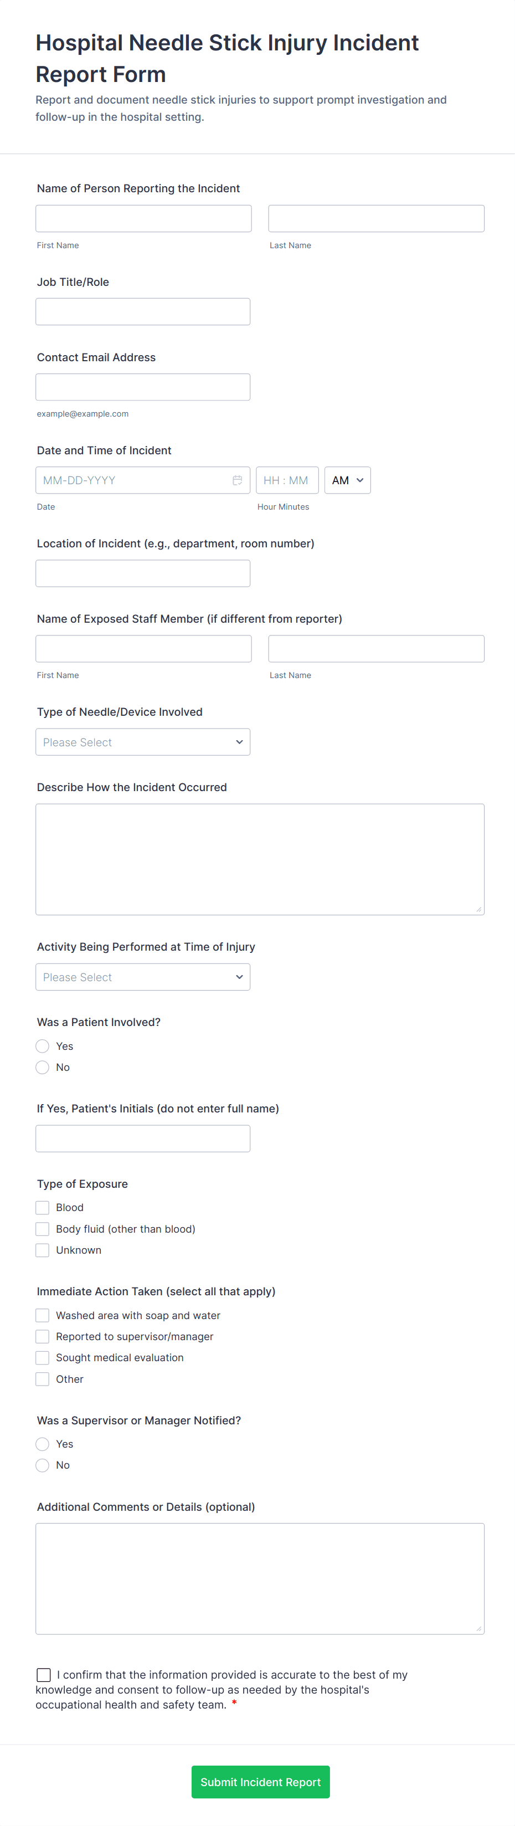Viewport: 515px width, 1826px height.
Task: Click the incident description text area
Action: tap(259, 858)
